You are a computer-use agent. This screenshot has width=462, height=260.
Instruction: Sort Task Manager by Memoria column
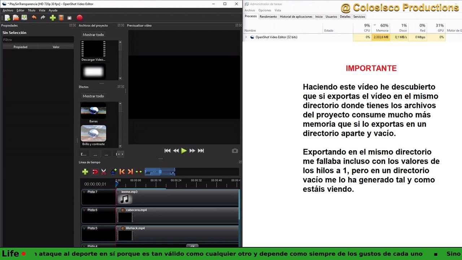tap(381, 28)
